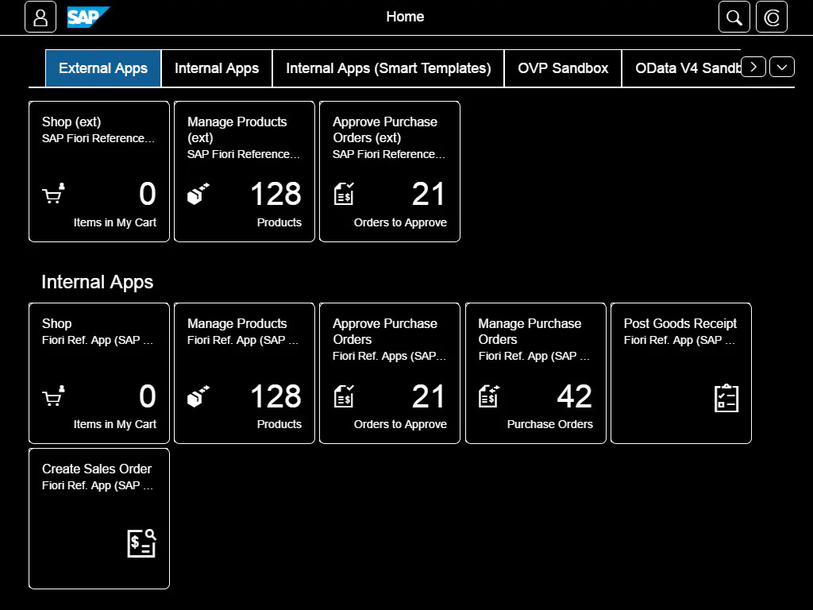Viewport: 813px width, 610px height.
Task: Open the user profile icon
Action: coord(40,17)
